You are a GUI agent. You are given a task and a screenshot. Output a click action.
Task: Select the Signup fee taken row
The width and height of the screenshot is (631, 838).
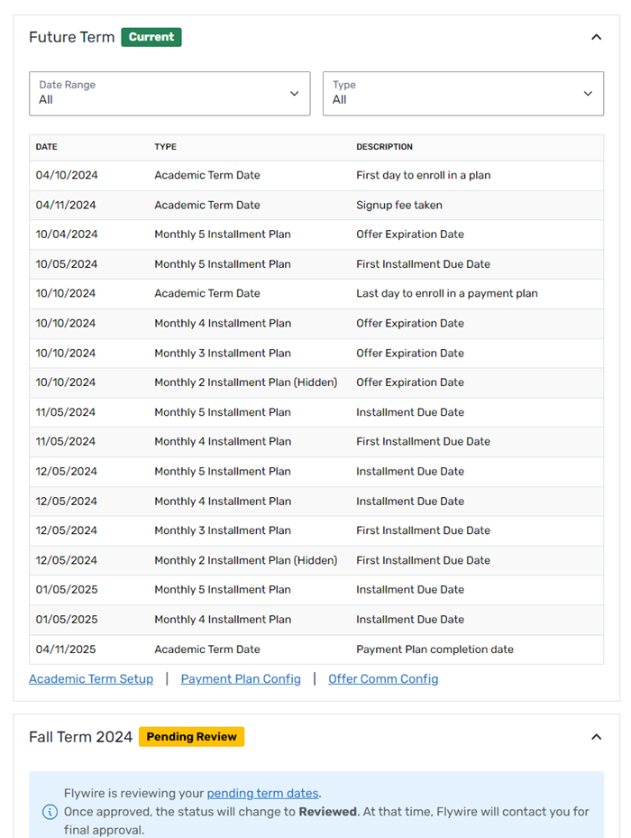[x=316, y=205]
